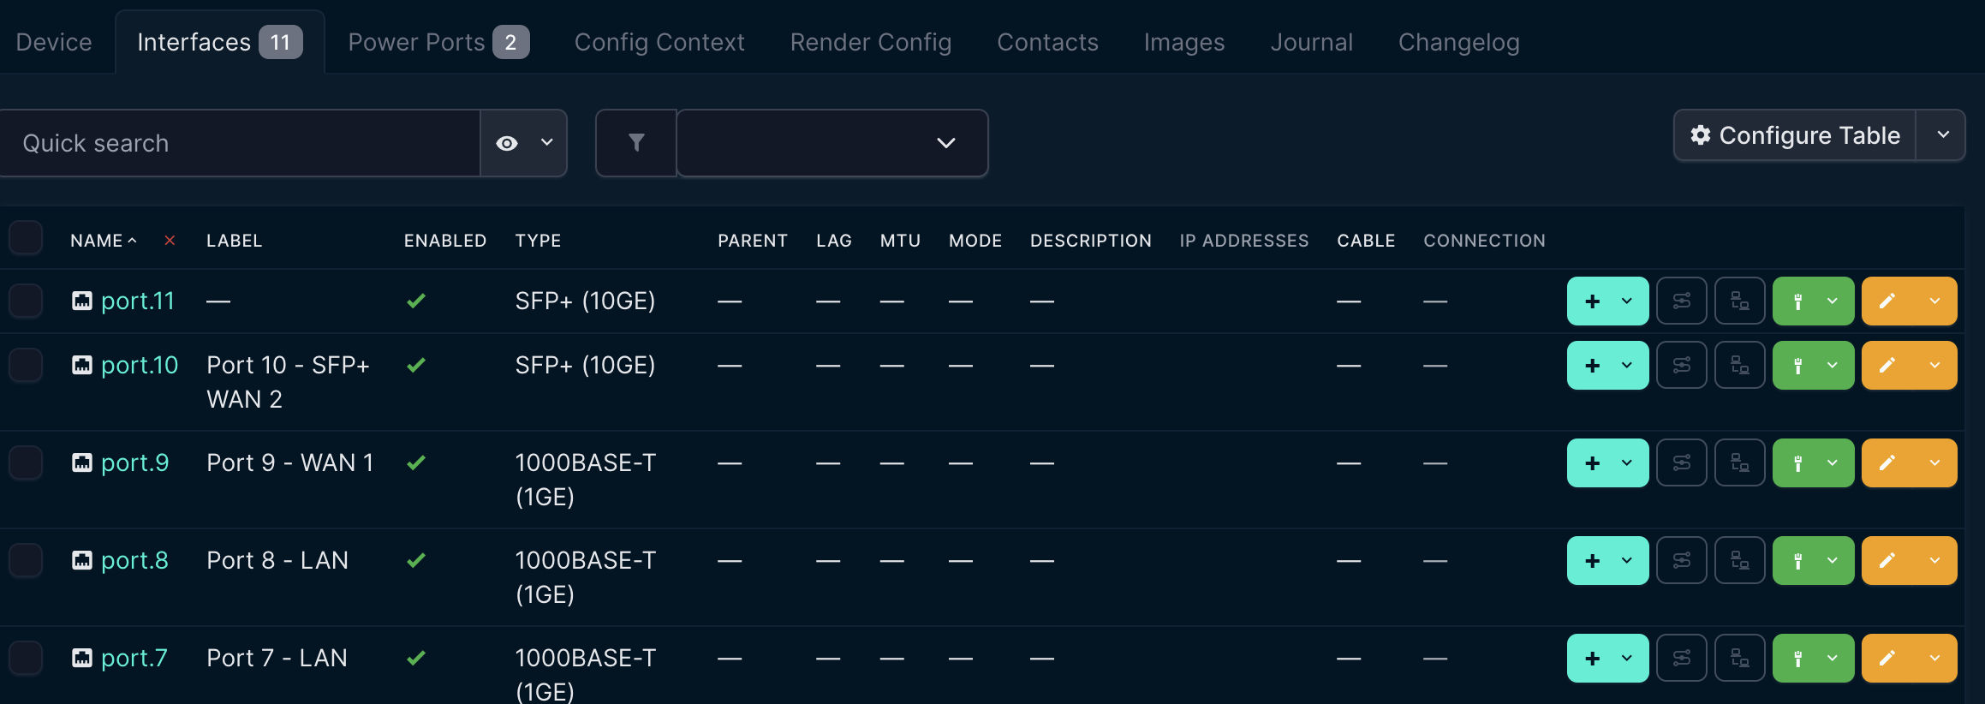Click the green connect cable icon for port.8

pos(1798,561)
